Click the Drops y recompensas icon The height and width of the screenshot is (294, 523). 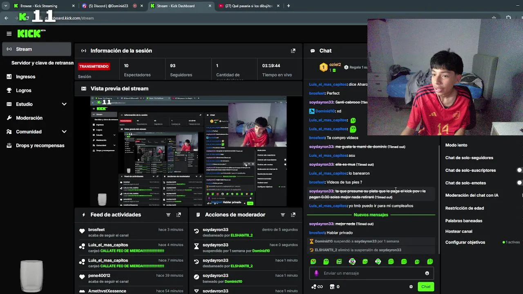tap(9, 145)
